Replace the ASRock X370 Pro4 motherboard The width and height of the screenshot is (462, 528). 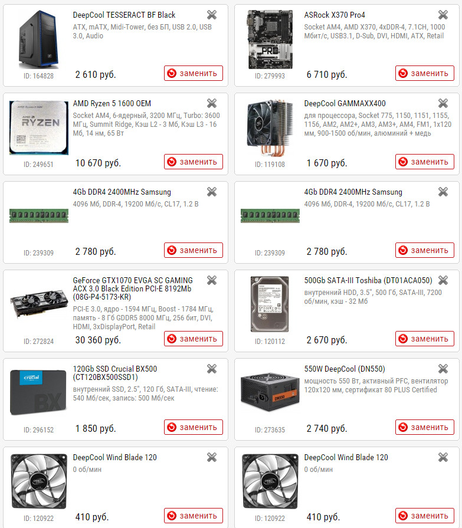coord(425,73)
